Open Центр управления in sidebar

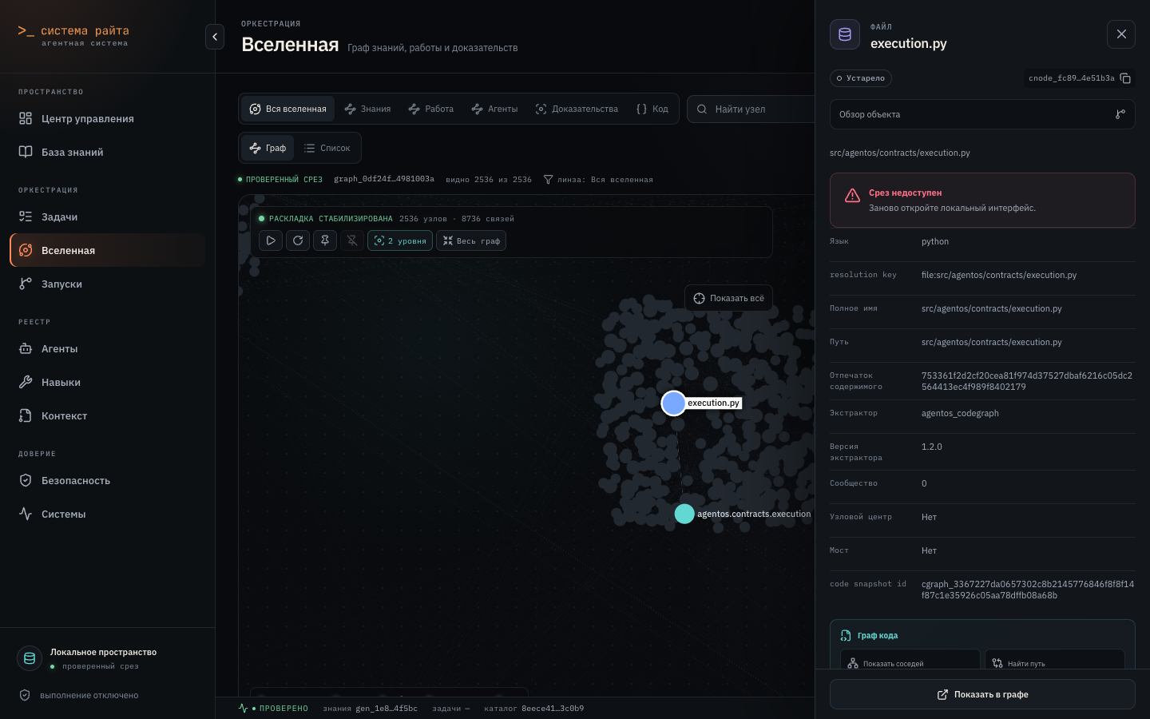pos(108,118)
